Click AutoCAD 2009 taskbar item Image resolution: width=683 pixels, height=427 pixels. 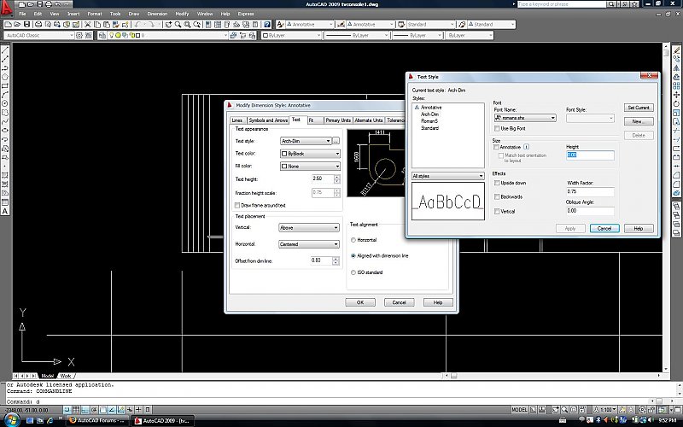(162, 420)
